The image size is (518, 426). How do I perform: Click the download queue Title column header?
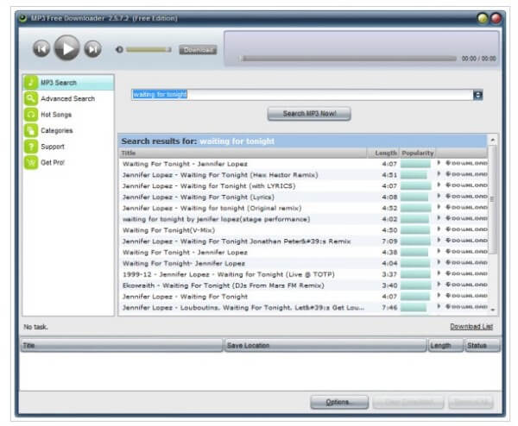pyautogui.click(x=122, y=346)
